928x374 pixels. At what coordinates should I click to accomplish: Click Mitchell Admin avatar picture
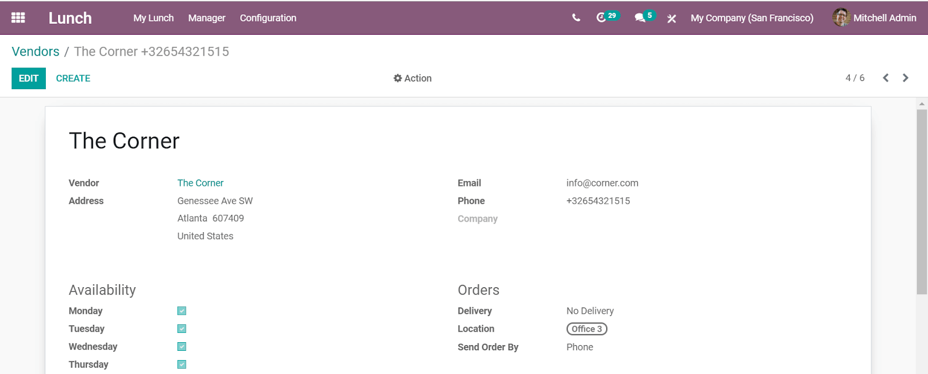[841, 17]
